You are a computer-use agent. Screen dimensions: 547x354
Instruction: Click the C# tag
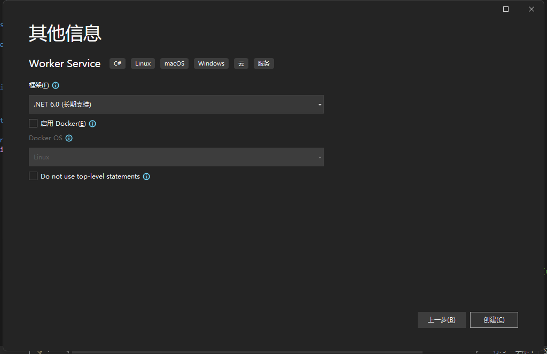click(x=118, y=63)
